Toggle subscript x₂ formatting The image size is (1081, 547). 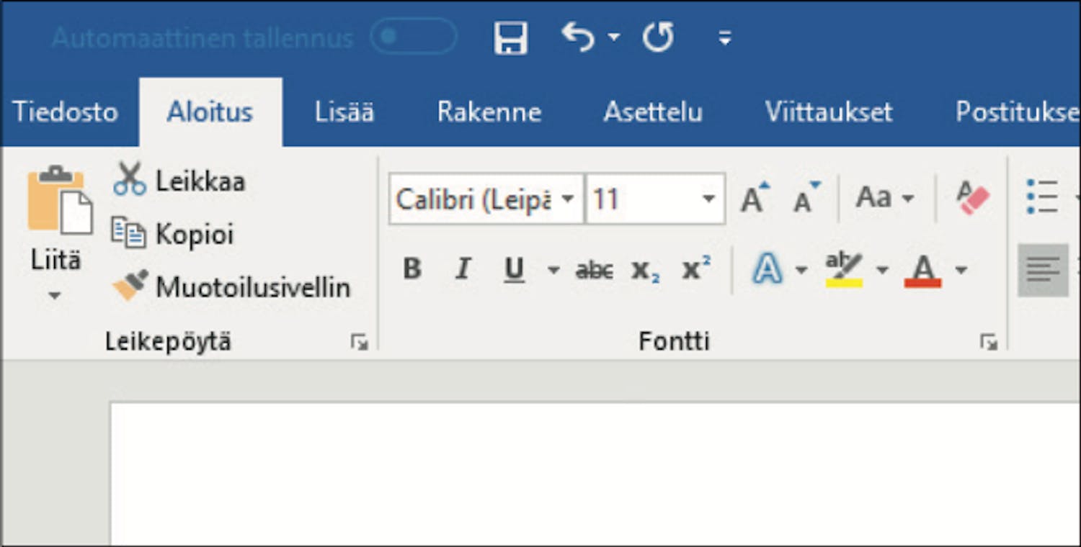645,271
